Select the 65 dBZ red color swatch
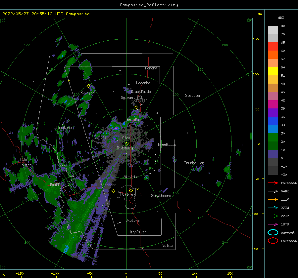Viewport: 298px width, 278px height. click(x=273, y=46)
